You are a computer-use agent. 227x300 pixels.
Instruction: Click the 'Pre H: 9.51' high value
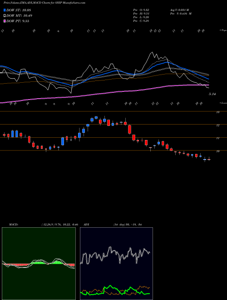pyautogui.click(x=141, y=14)
